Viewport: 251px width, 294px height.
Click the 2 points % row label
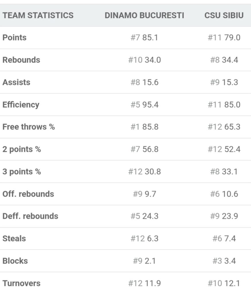click(x=22, y=149)
